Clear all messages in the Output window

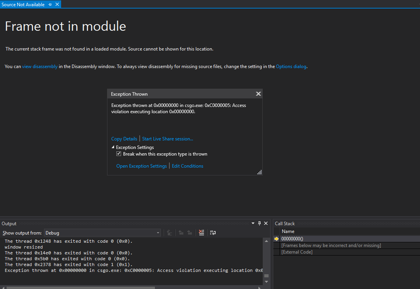(201, 232)
